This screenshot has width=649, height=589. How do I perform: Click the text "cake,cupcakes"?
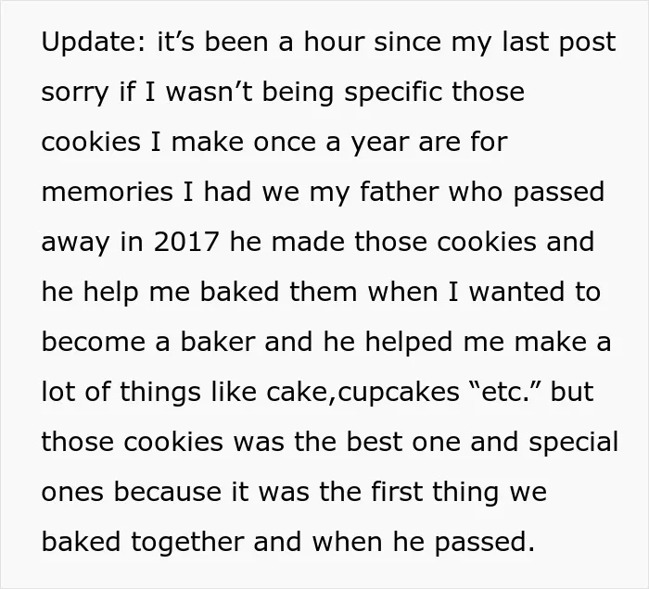363,393
